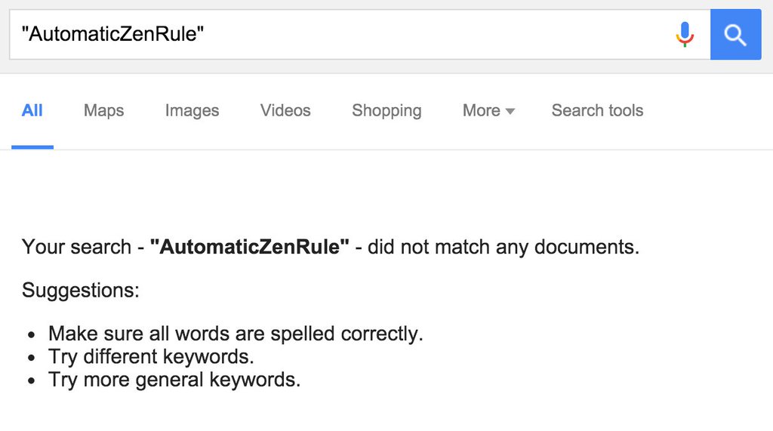Expand the More dropdown menu
The width and height of the screenshot is (773, 431).
click(x=488, y=110)
